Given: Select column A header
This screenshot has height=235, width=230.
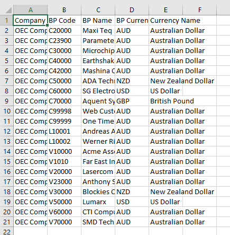Looking at the screenshot, I should pyautogui.click(x=30, y=10).
